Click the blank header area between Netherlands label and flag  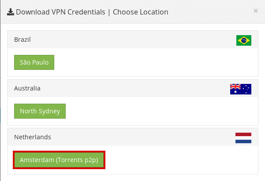pos(143,137)
